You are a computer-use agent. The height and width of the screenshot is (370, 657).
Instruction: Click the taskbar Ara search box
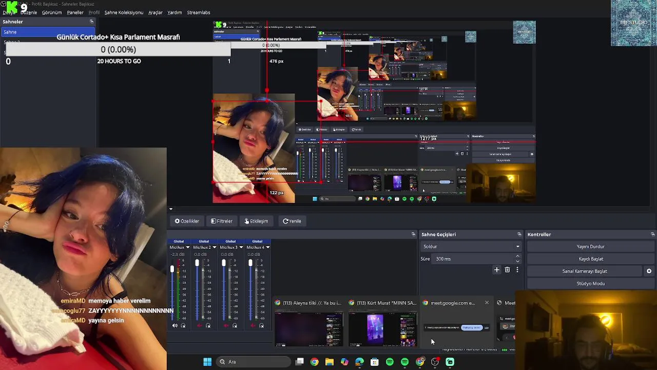(254, 362)
